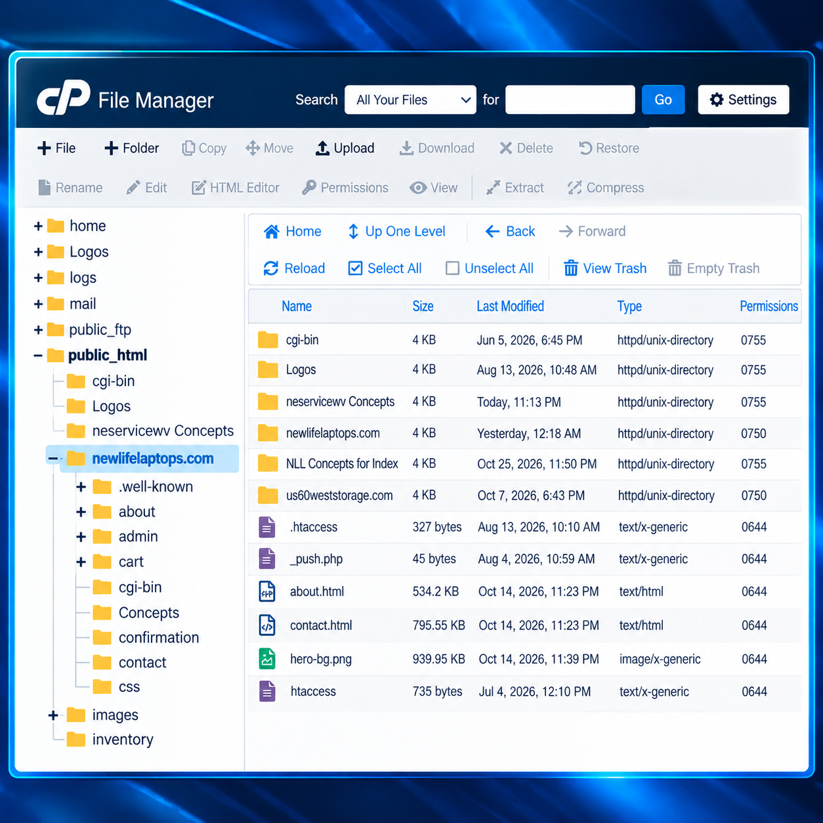Click the Copy toolbar icon
This screenshot has width=823, height=823.
188,148
